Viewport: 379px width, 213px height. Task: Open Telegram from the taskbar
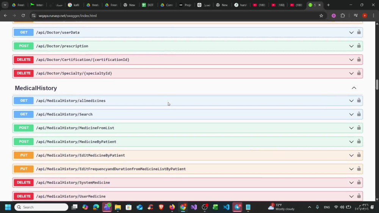tap(237, 207)
